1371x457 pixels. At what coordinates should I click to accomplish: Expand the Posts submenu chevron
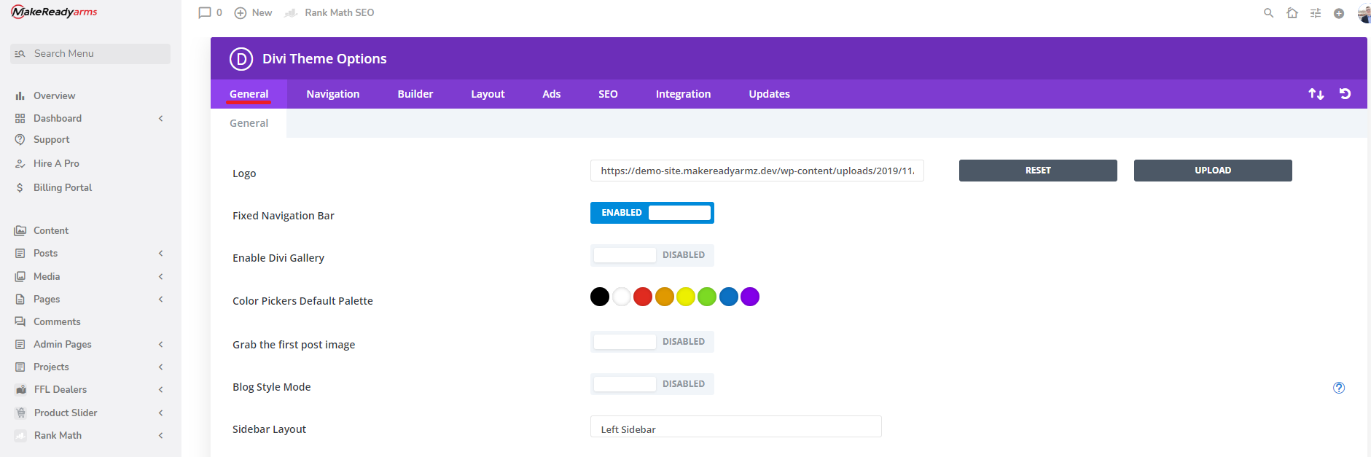[x=161, y=253]
